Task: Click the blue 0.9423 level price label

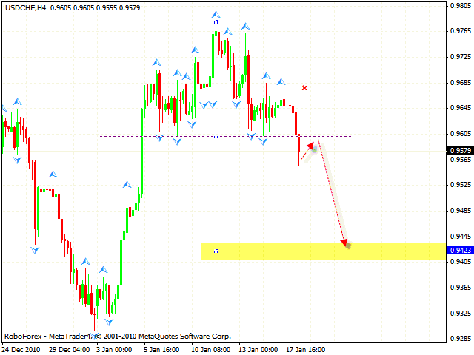Action: (461, 250)
